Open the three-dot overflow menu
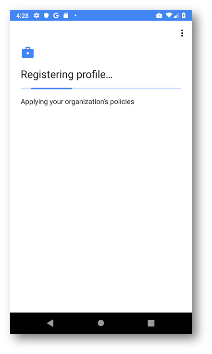The height and width of the screenshot is (354, 212). (182, 33)
